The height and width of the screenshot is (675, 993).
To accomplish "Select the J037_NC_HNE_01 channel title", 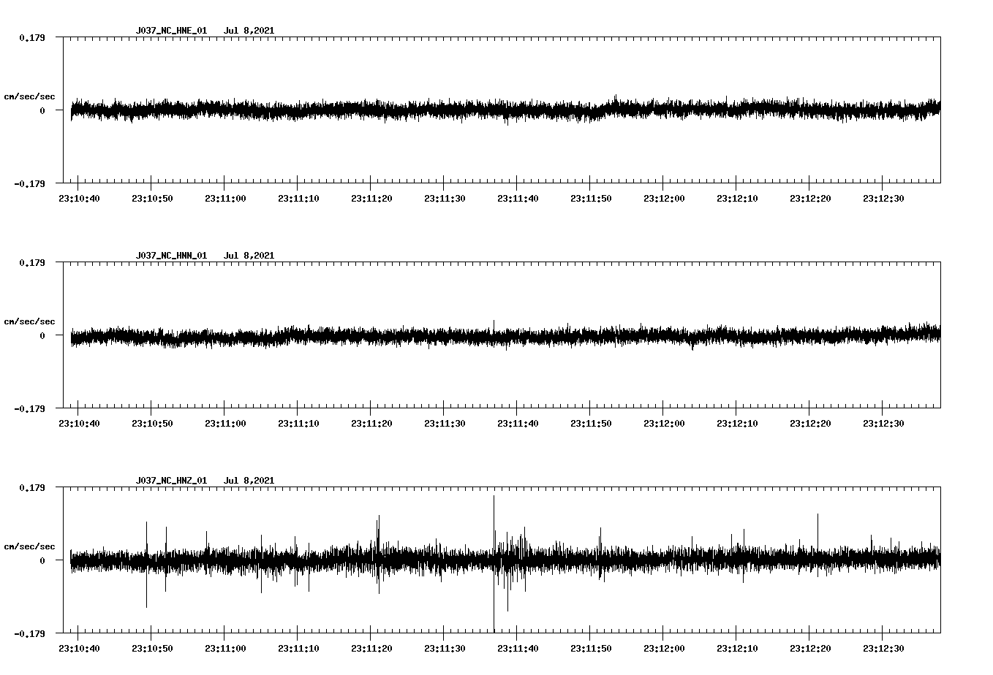I will coord(171,31).
